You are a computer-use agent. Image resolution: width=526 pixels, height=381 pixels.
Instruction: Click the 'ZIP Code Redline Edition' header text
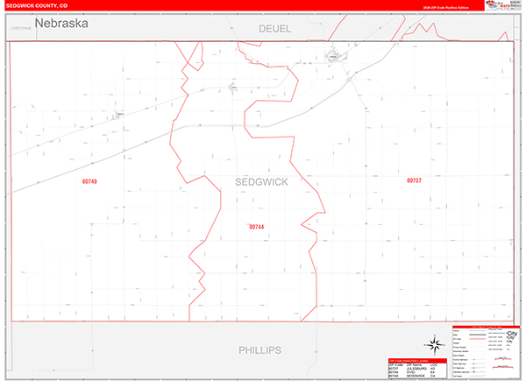click(x=446, y=8)
